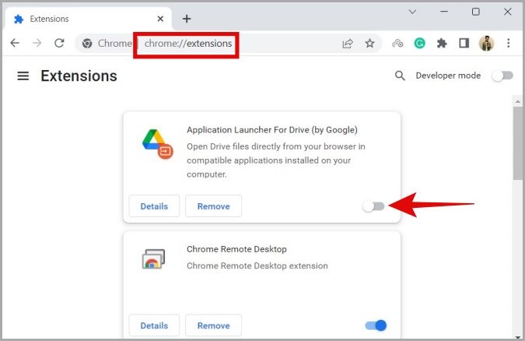This screenshot has width=525, height=341.
Task: Click the browser forward arrow
Action: click(37, 43)
